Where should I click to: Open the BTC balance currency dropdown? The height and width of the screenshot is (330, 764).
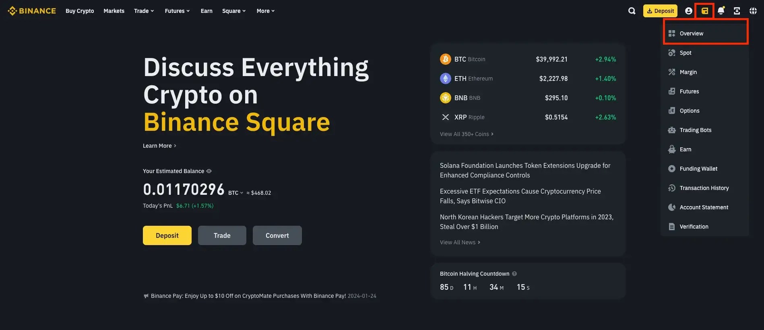[236, 193]
